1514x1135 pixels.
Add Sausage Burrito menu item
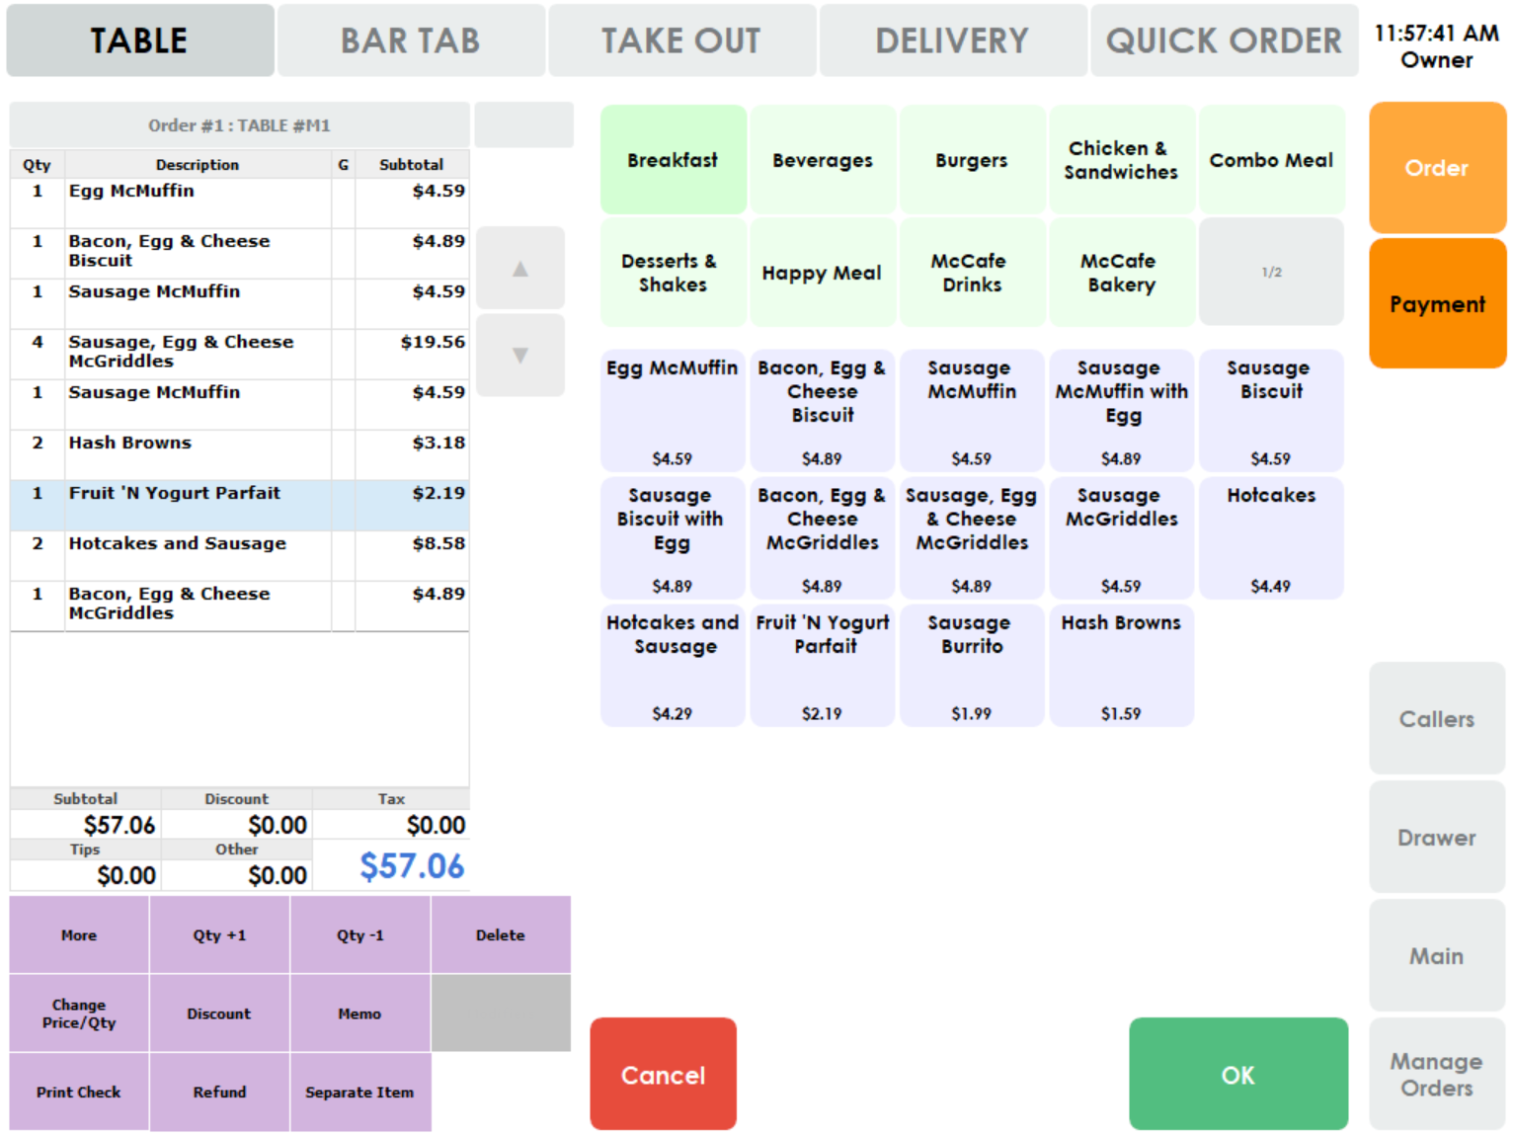click(x=972, y=665)
